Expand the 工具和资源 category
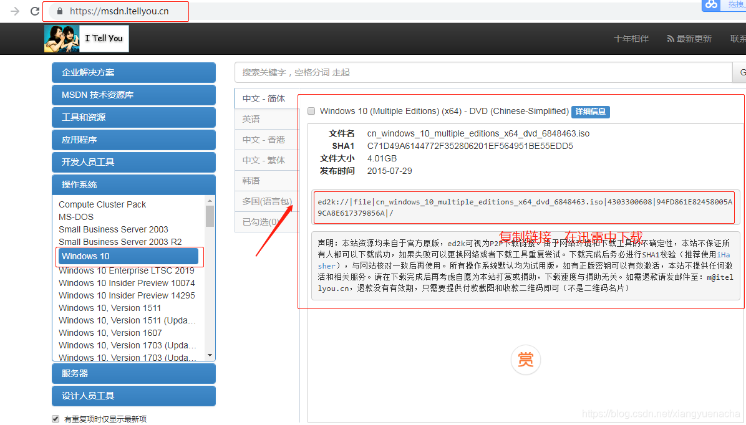 pos(133,117)
